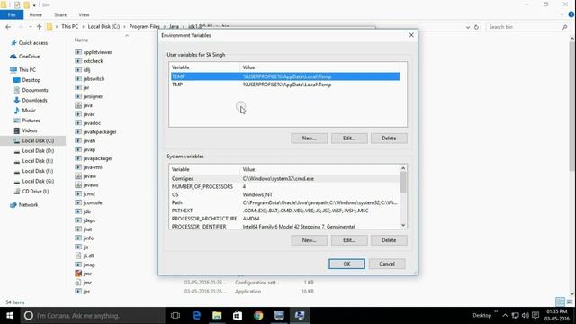The height and width of the screenshot is (324, 576).
Task: Select Local Disk (D:) in sidebar
Action: click(x=38, y=151)
